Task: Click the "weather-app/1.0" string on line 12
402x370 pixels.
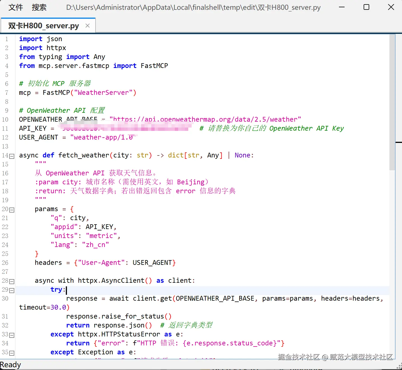Action: [x=104, y=137]
